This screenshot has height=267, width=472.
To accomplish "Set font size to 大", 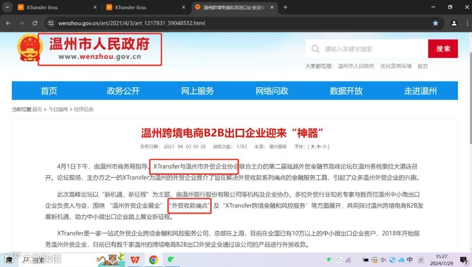I will pos(312,146).
